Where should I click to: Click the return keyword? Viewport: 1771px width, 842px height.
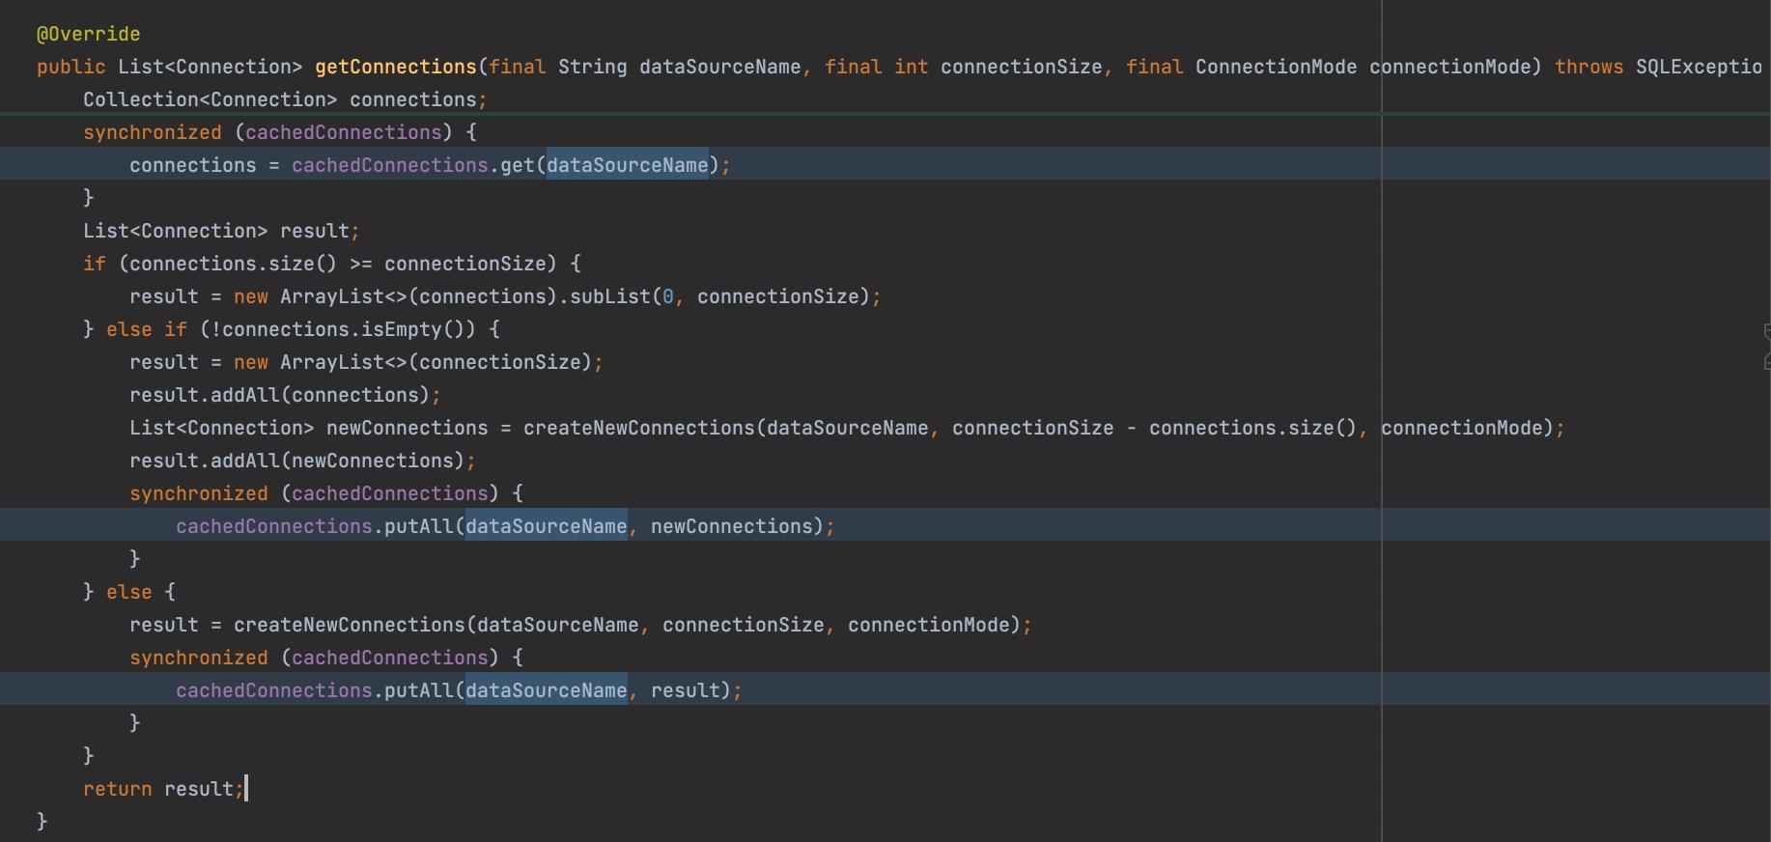coord(117,789)
